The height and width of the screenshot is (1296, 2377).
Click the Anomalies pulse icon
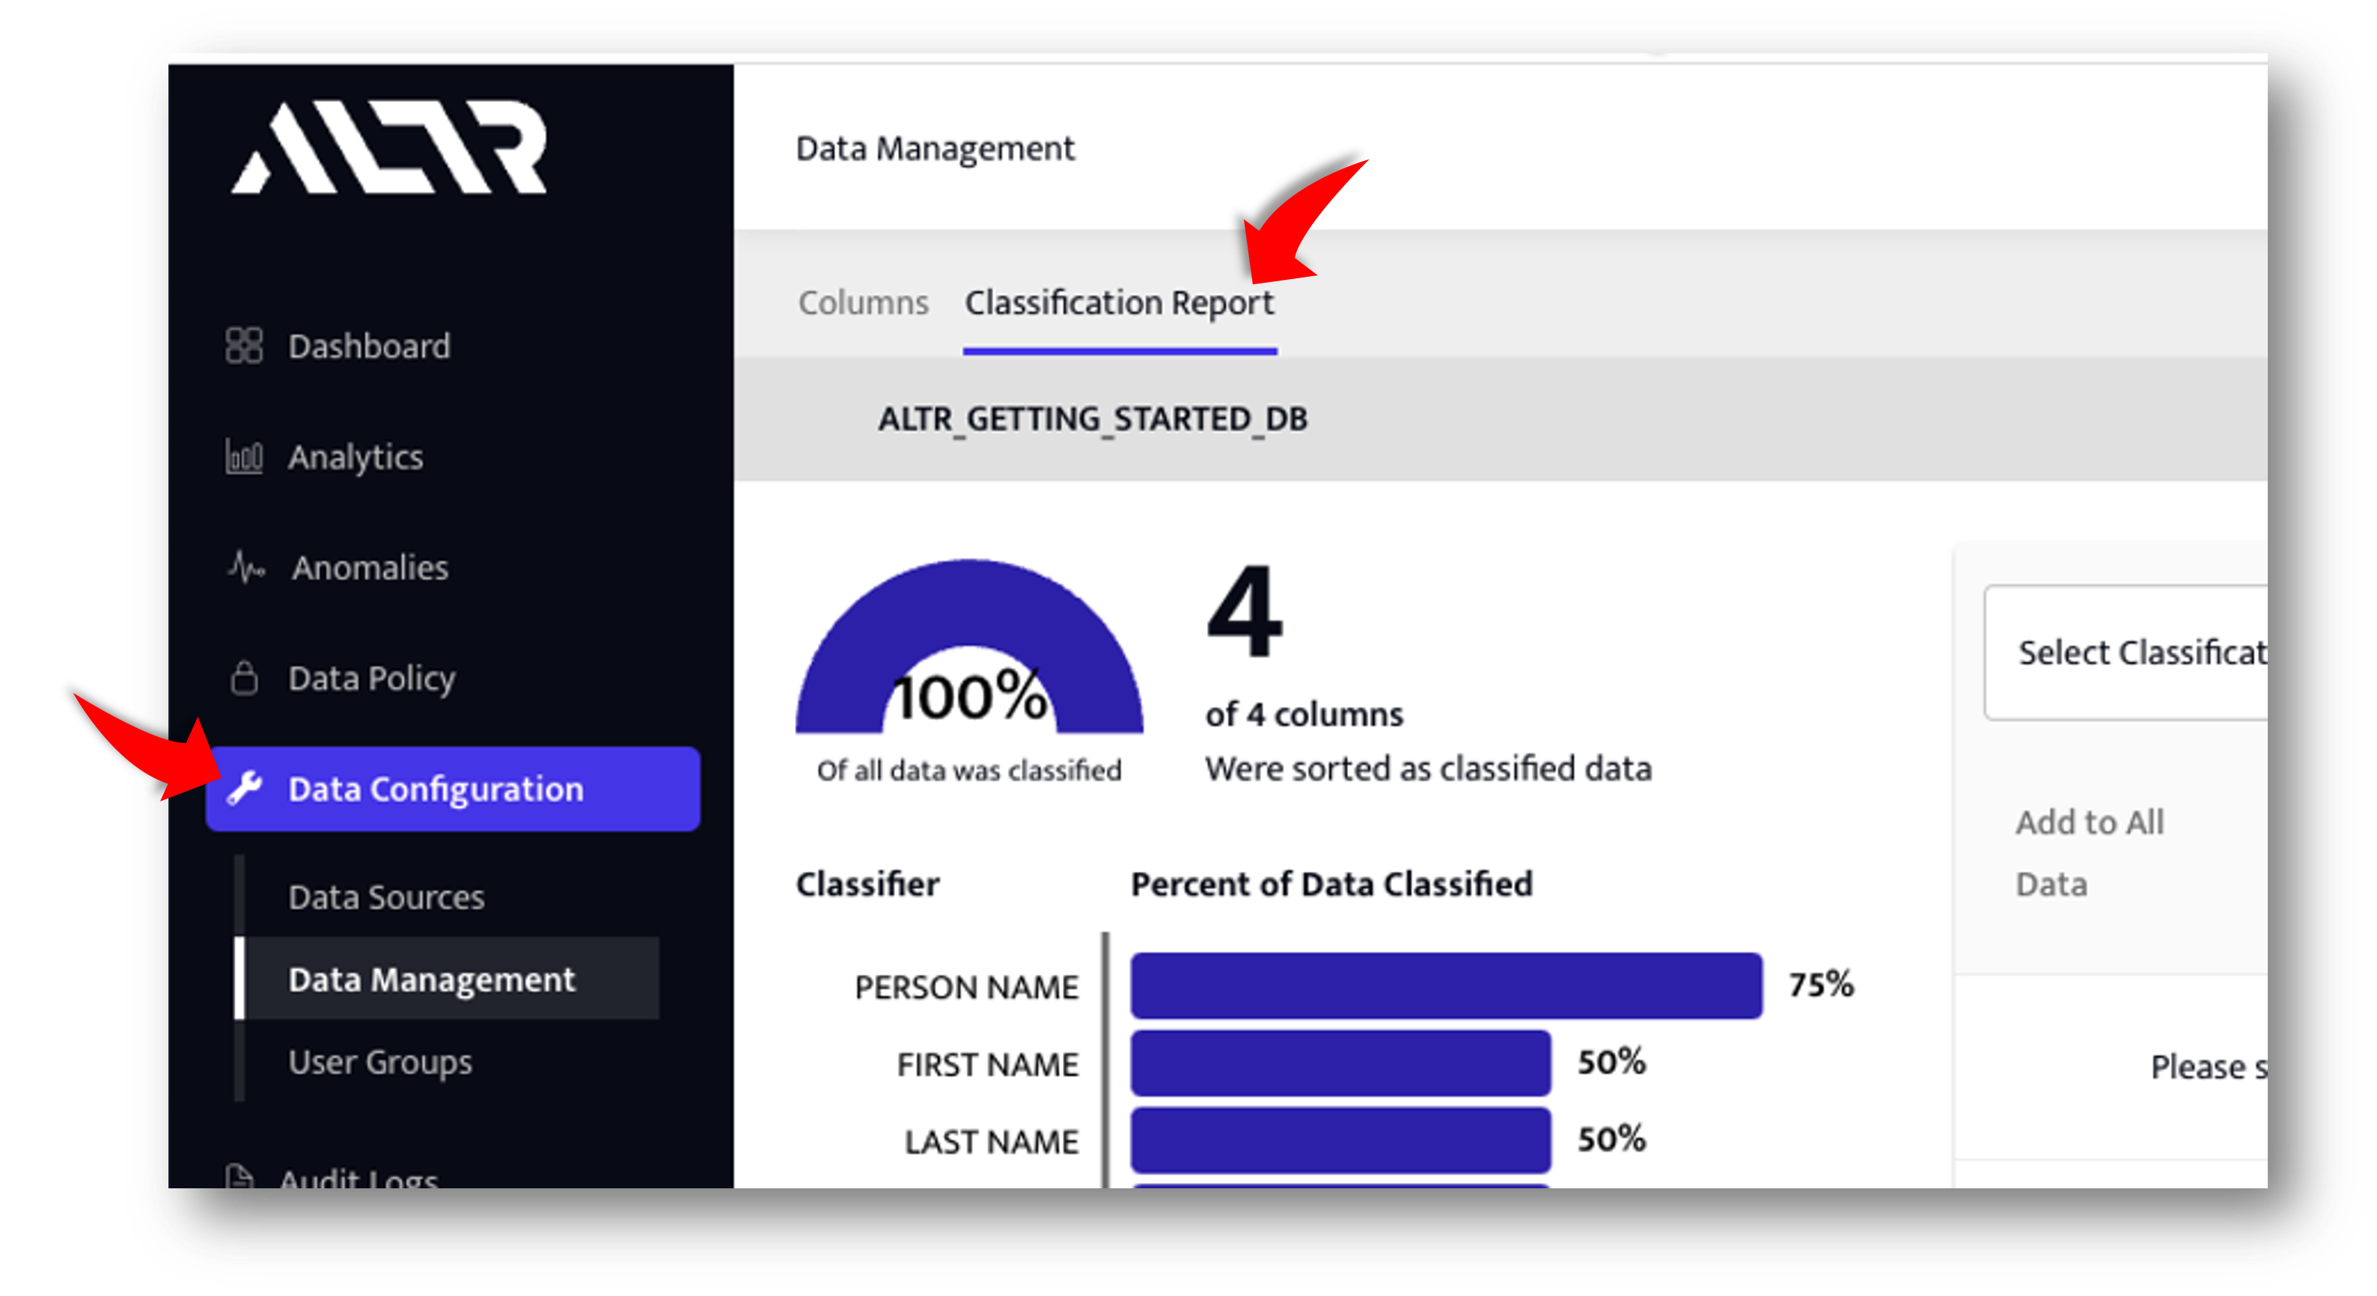click(x=245, y=567)
